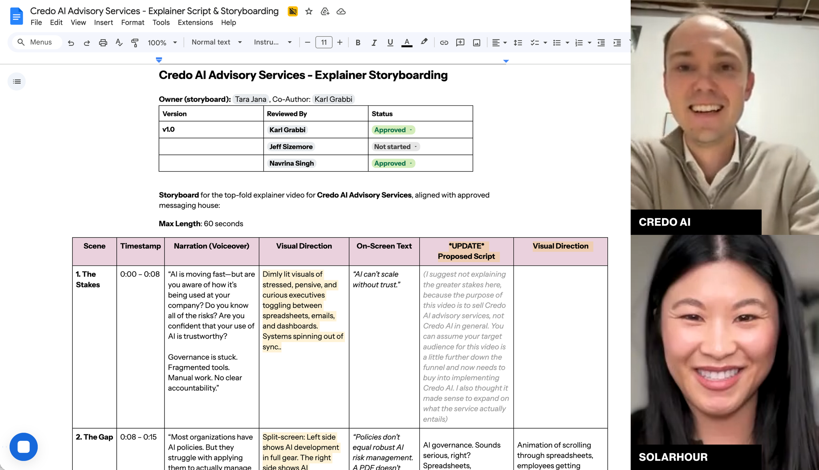Viewport: 819px width, 470px height.
Task: Click the Tara Jana owner chip
Action: coord(251,99)
